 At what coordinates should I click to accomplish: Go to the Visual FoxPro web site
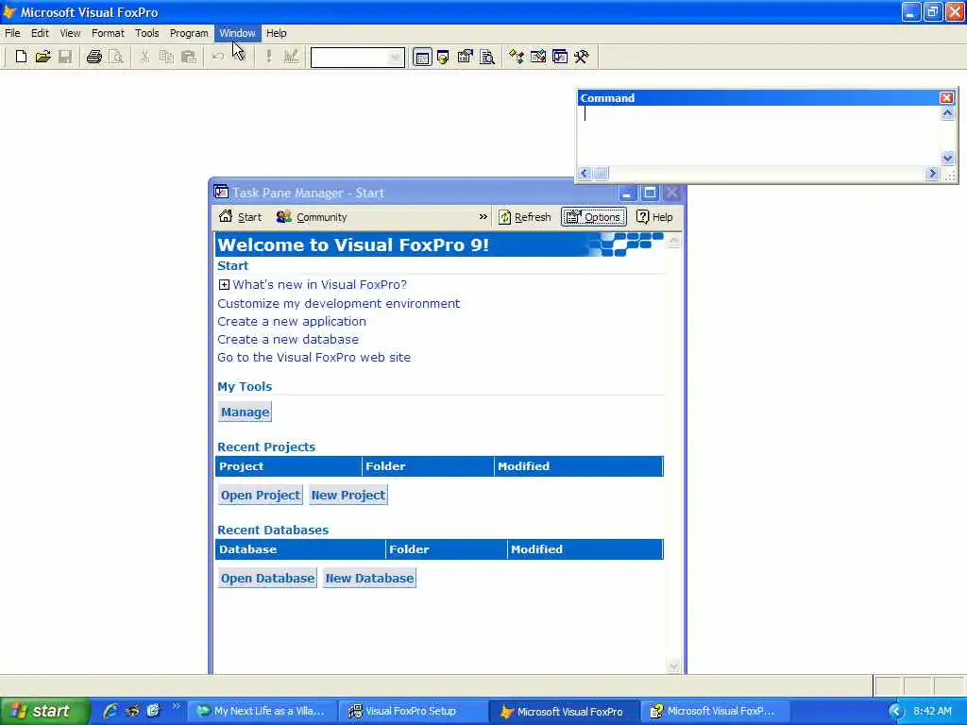(x=314, y=358)
